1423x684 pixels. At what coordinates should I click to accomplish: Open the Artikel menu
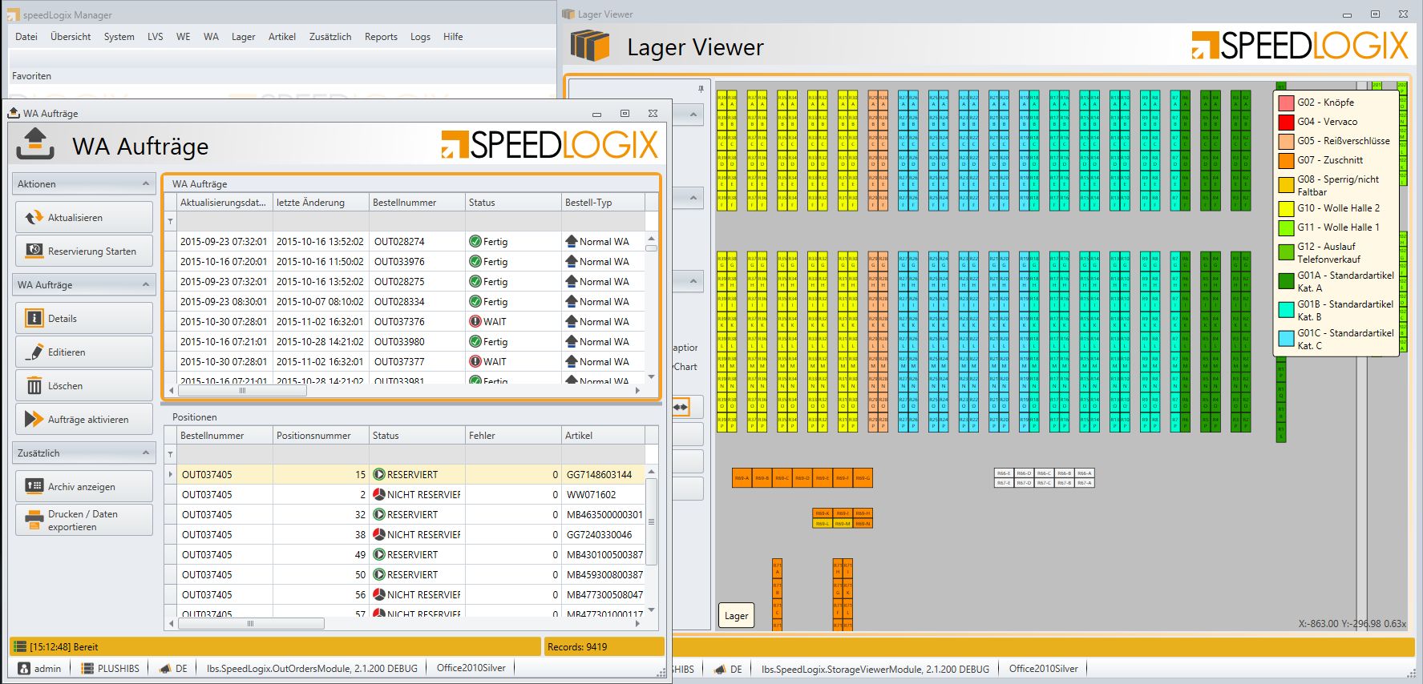point(282,37)
